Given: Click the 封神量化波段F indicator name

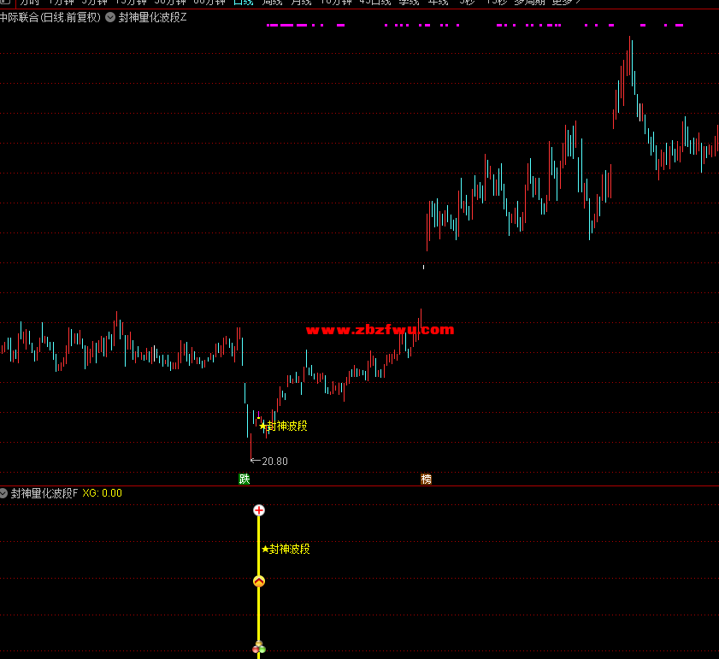Looking at the screenshot, I should click(44, 493).
